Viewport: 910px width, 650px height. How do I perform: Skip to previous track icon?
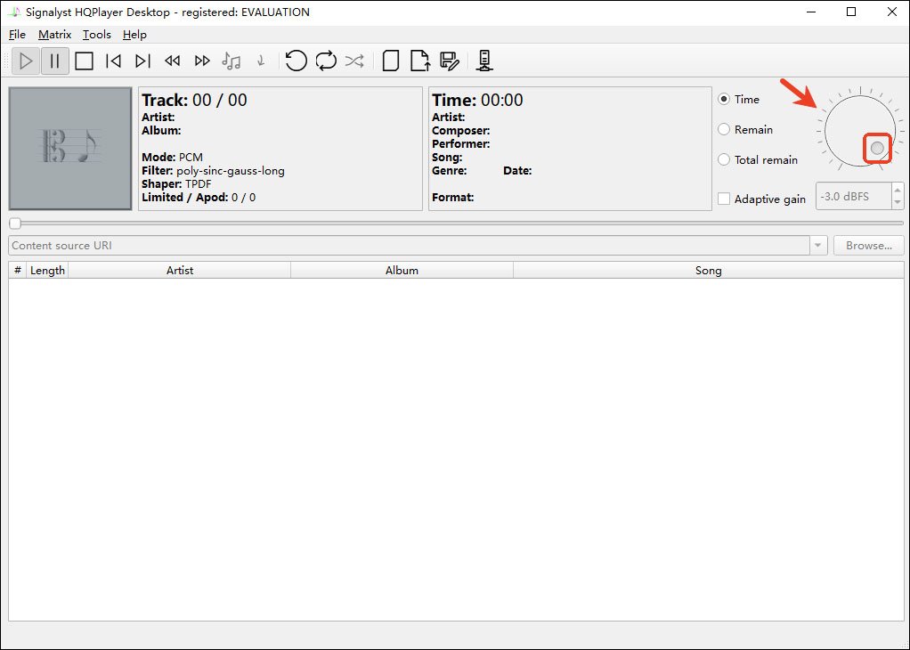pos(114,61)
